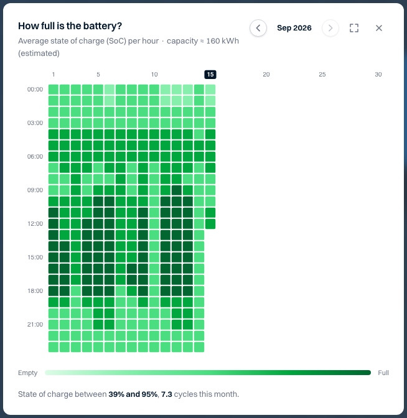Click day 5 column header
407x418 pixels.
tap(98, 75)
